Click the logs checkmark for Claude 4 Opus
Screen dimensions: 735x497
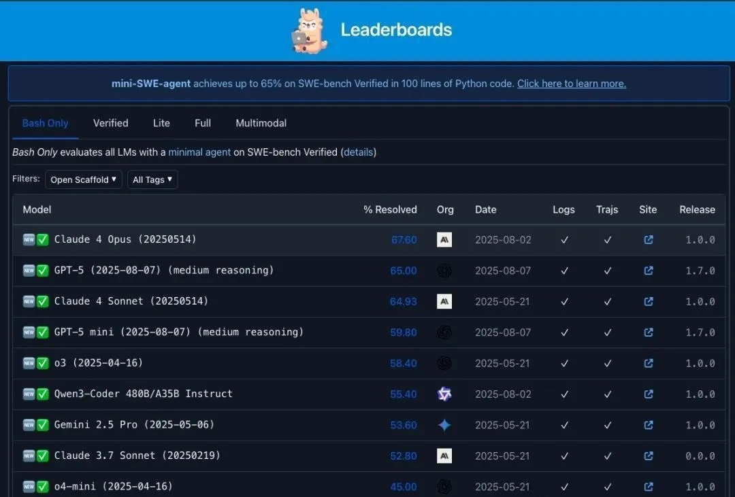(564, 240)
